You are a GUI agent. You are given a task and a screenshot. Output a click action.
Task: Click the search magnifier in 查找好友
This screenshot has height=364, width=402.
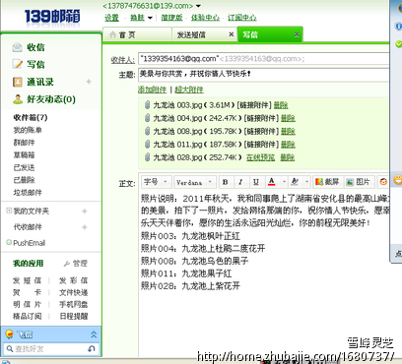pos(10,348)
